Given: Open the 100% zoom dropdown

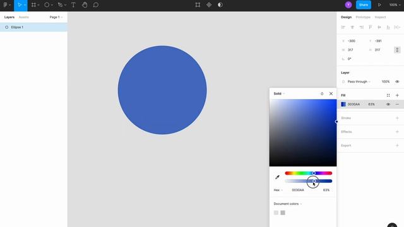Looking at the screenshot, I should [395, 5].
